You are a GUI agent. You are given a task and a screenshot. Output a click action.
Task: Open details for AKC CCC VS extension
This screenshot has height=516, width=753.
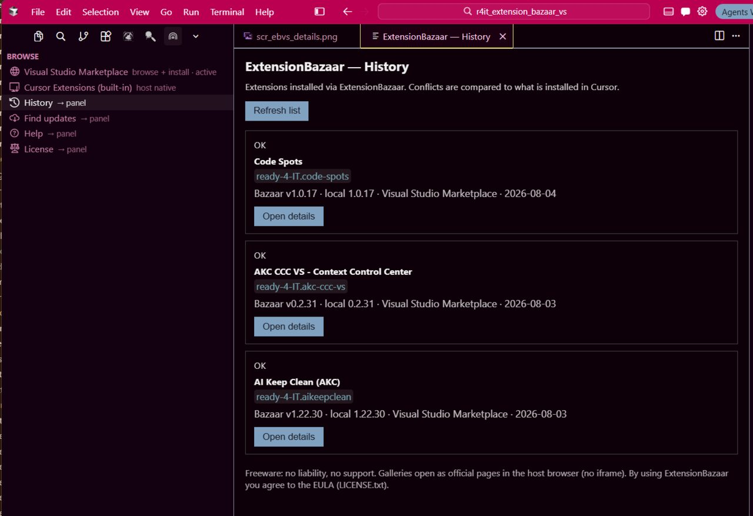tap(289, 327)
